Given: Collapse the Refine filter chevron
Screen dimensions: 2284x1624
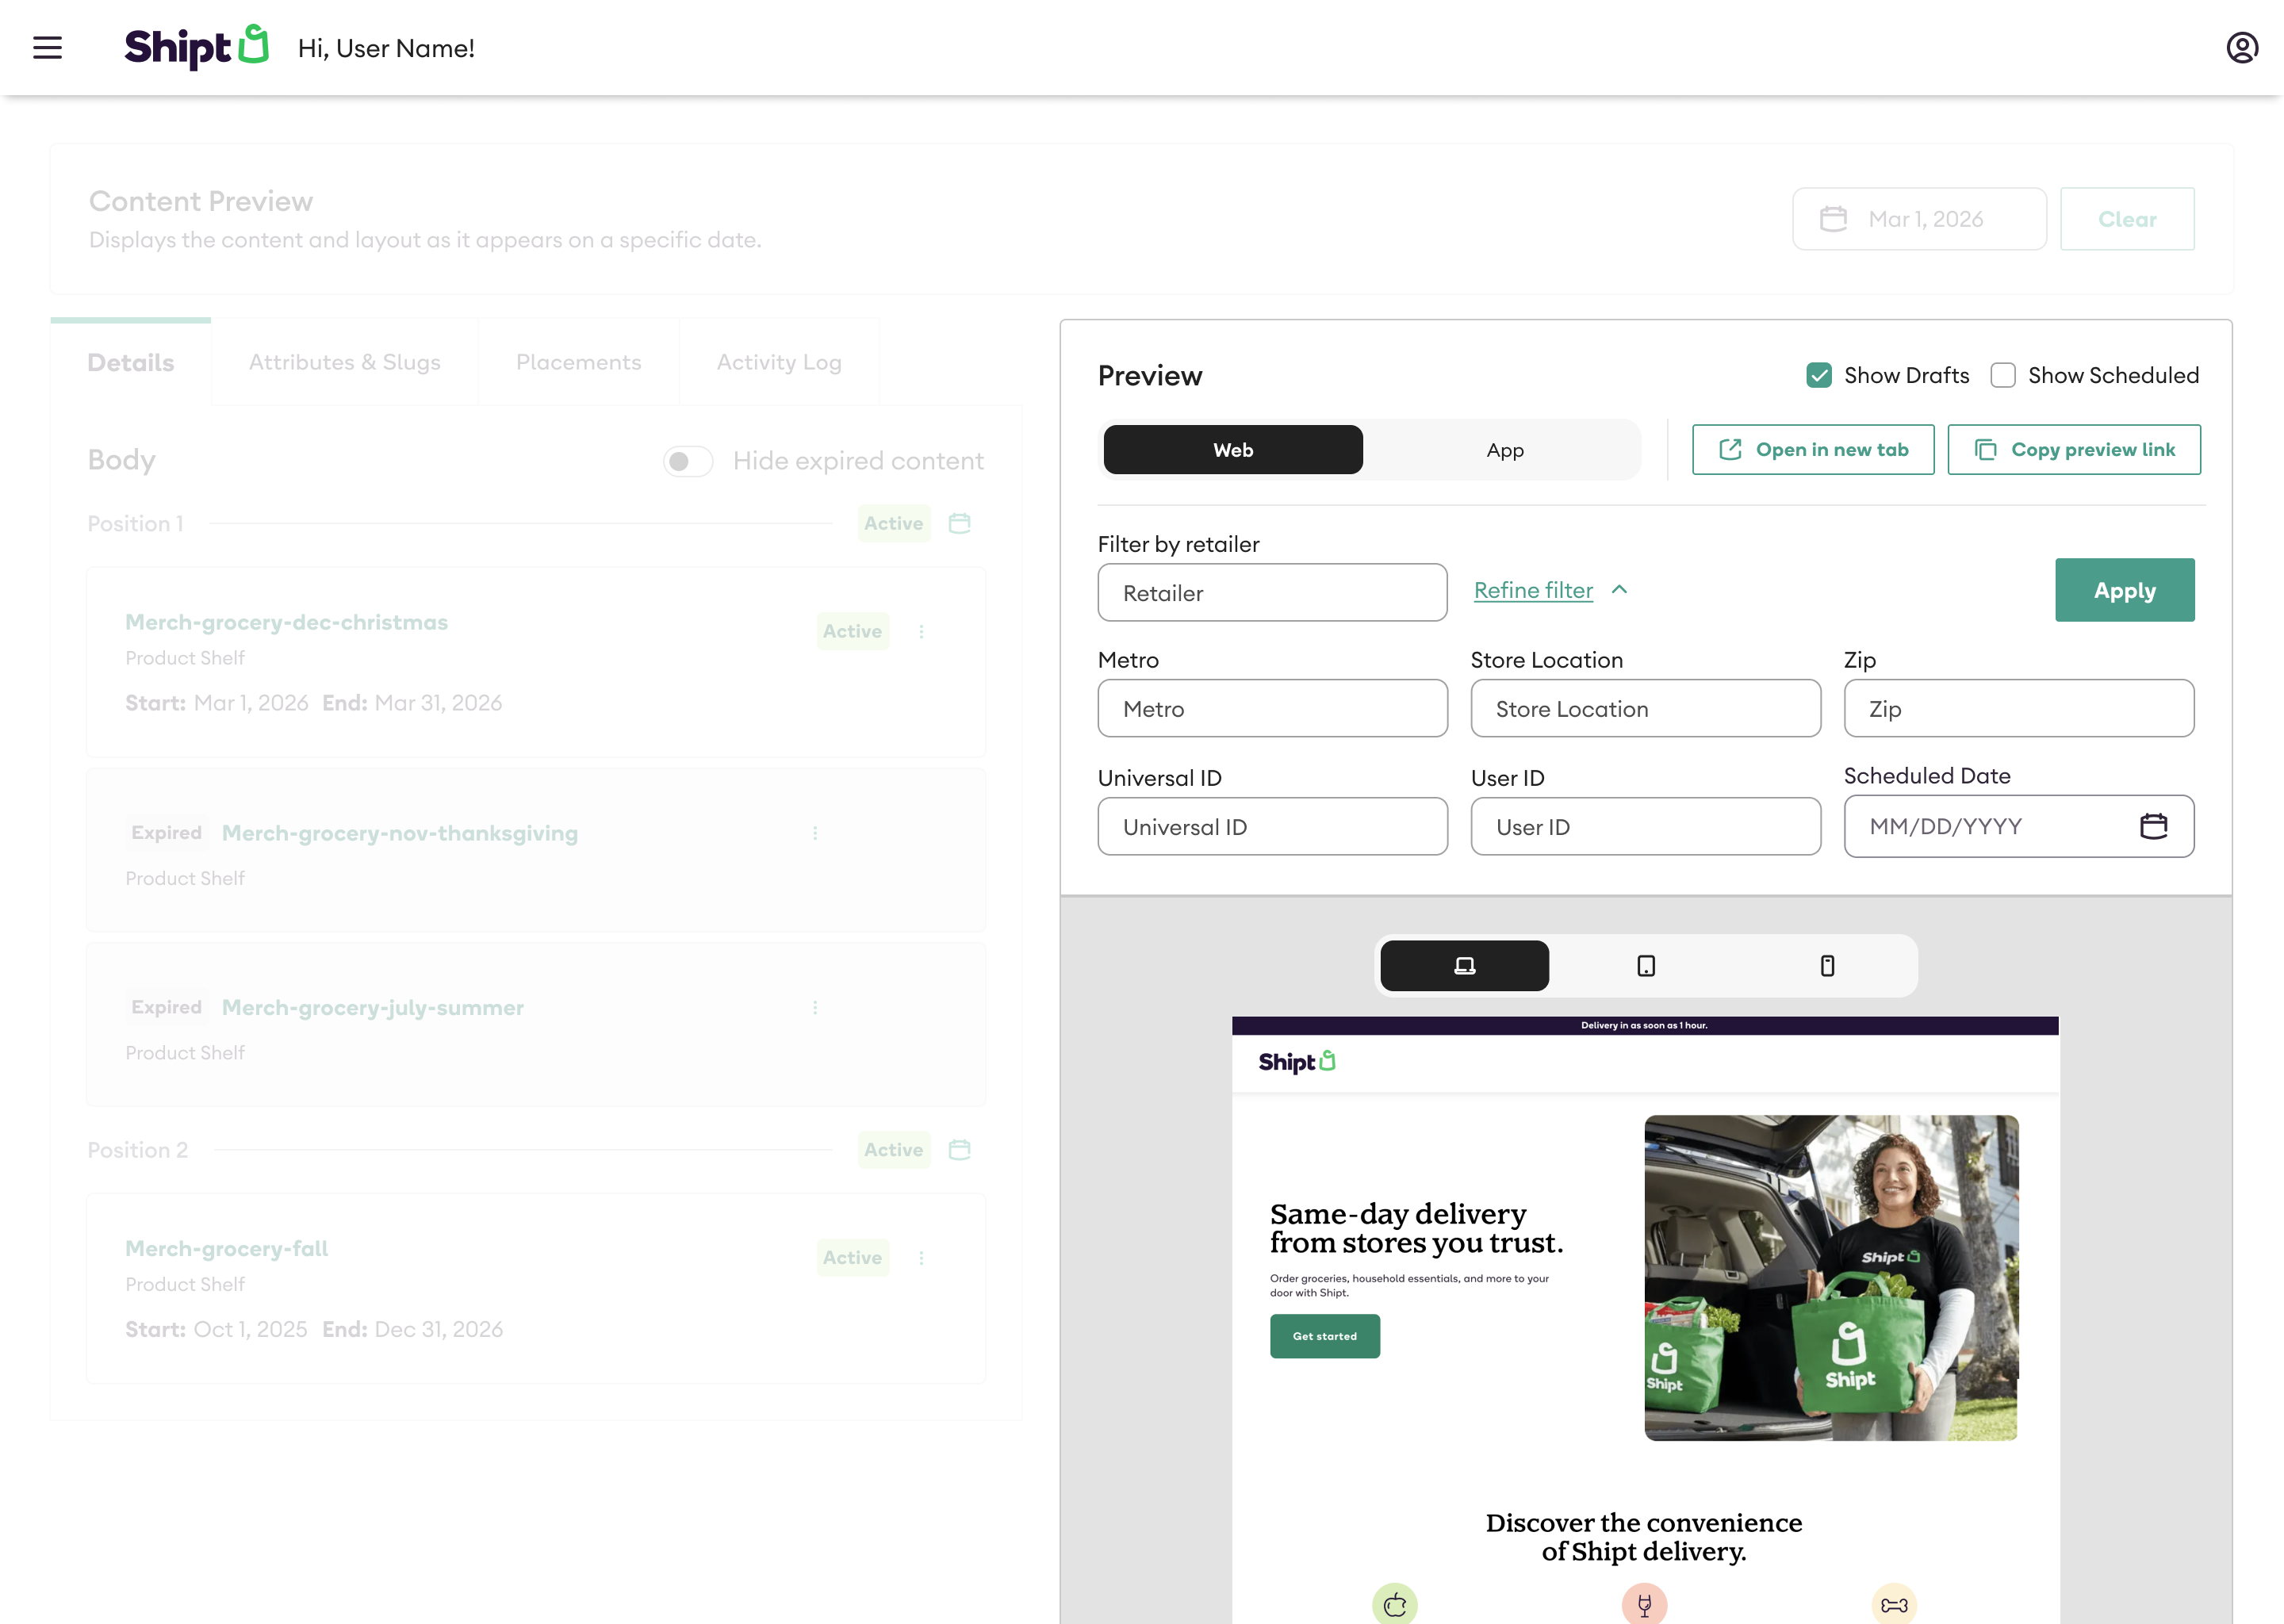Looking at the screenshot, I should click(x=1620, y=590).
